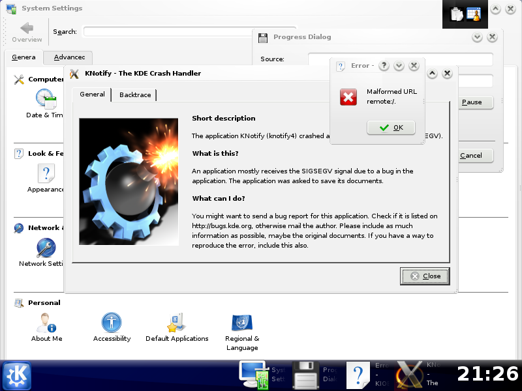Close the KNotify crash handler from its title bar
This screenshot has width=522, height=391.
click(x=447, y=74)
